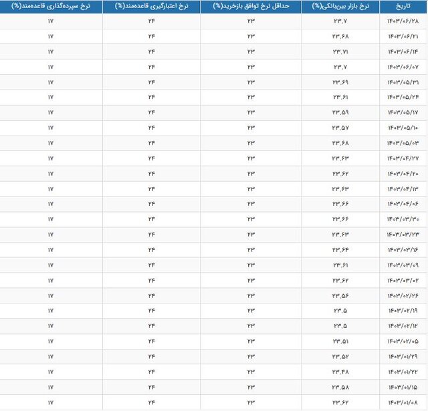Click the تاریخ column header
Image resolution: width=428 pixels, height=411 pixels.
point(403,6)
